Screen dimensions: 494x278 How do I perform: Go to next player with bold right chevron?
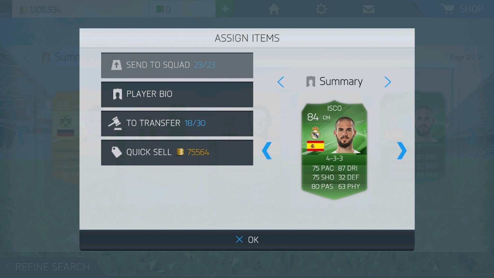[402, 151]
